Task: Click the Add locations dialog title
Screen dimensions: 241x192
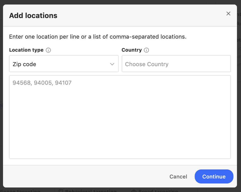Action: pyautogui.click(x=33, y=16)
